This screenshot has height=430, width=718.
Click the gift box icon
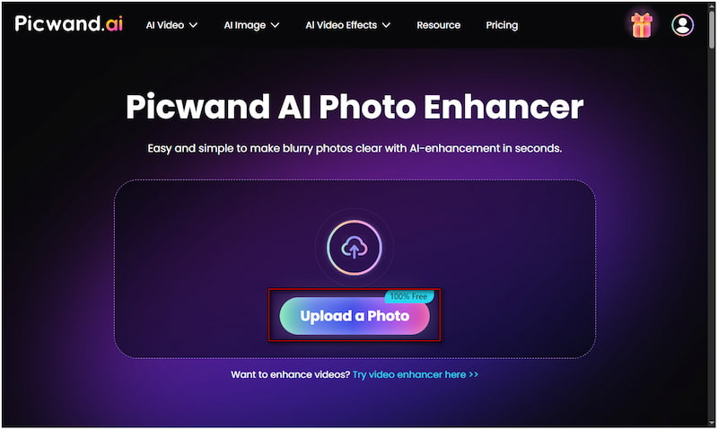641,25
